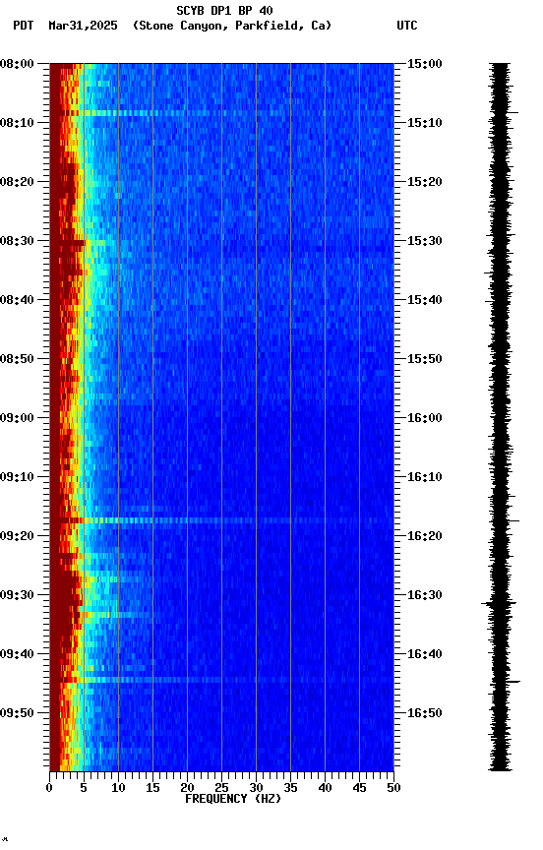Click the frequency axis value "45"
This screenshot has height=850, width=543.
coord(359,788)
